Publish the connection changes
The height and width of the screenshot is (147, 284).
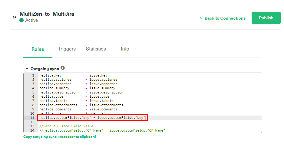(266, 18)
